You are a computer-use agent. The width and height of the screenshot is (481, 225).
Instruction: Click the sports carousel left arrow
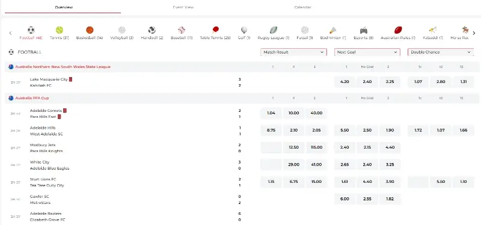10,33
